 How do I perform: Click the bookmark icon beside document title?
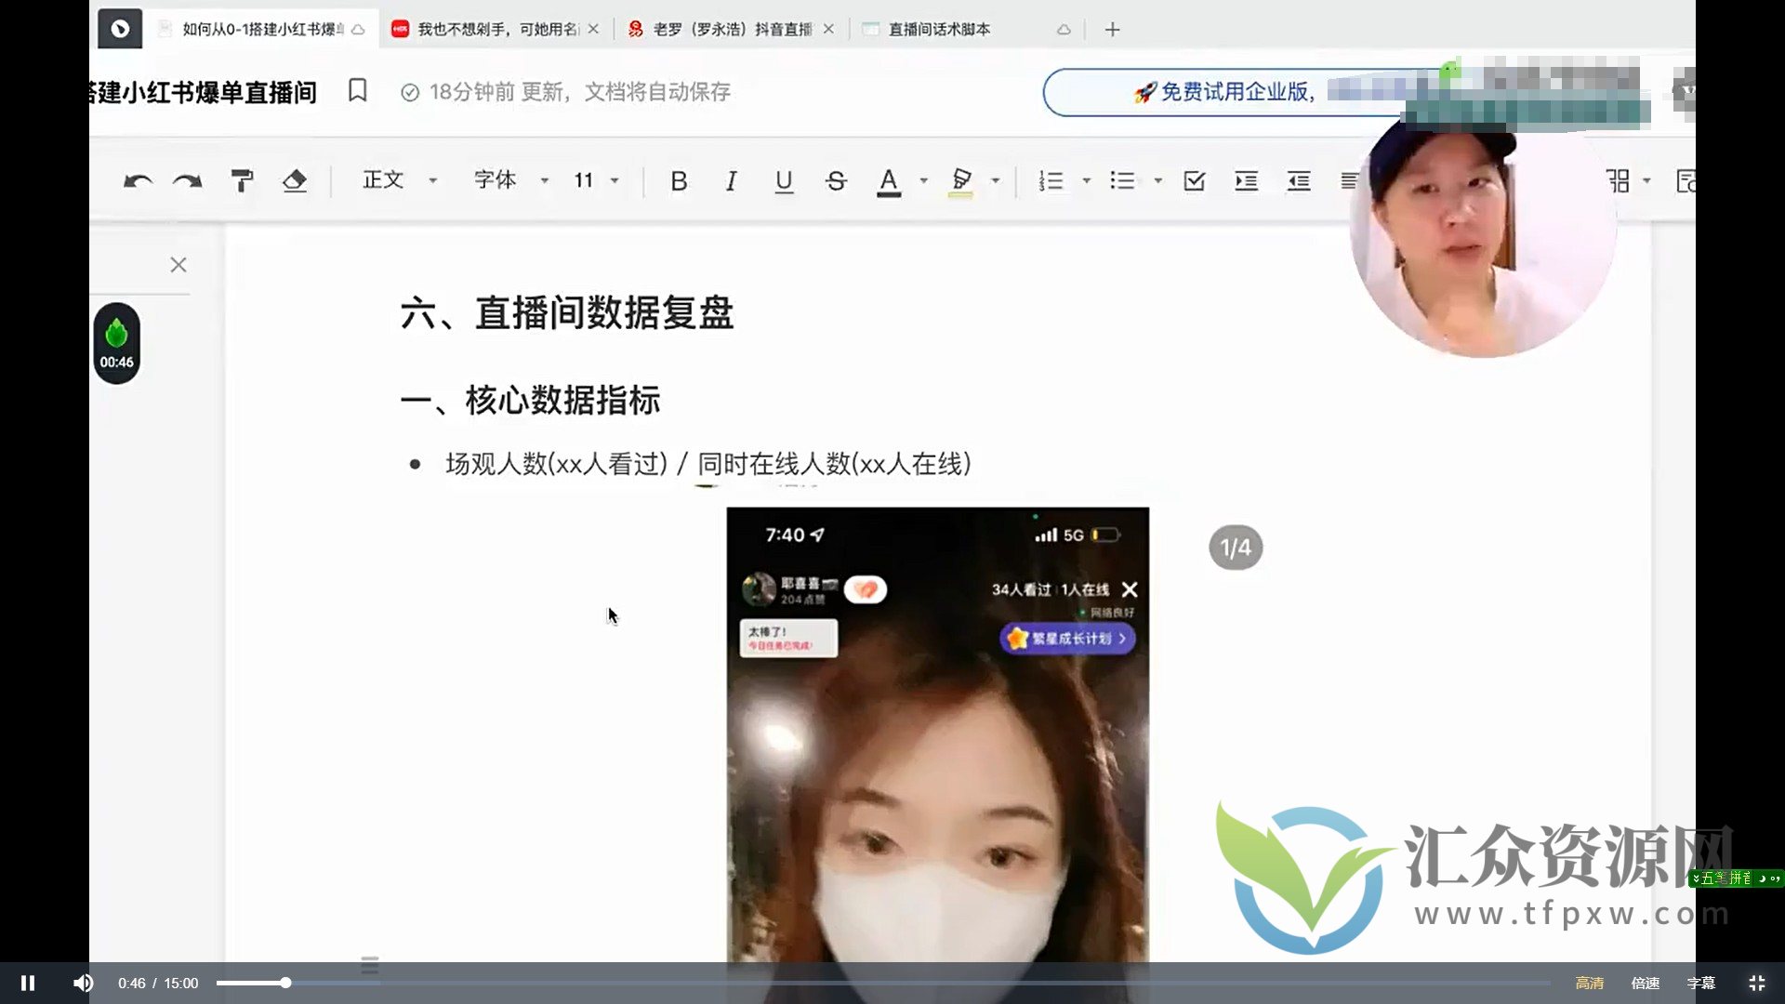(358, 91)
